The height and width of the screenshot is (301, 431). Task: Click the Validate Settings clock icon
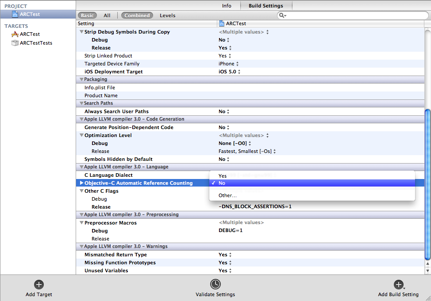point(215,284)
